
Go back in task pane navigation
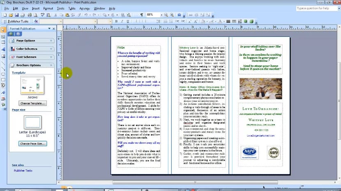11,34
